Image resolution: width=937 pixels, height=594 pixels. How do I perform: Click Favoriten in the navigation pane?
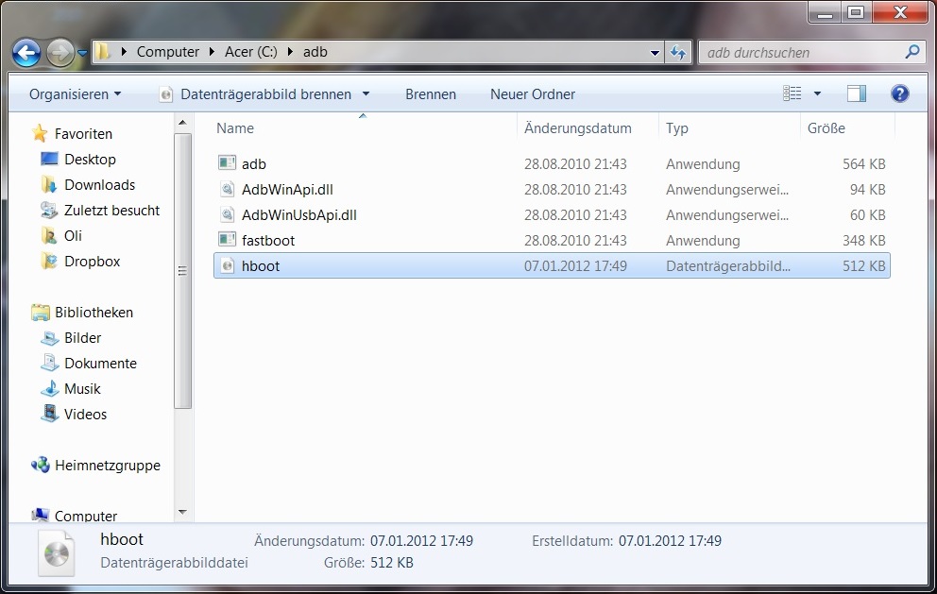click(x=83, y=134)
